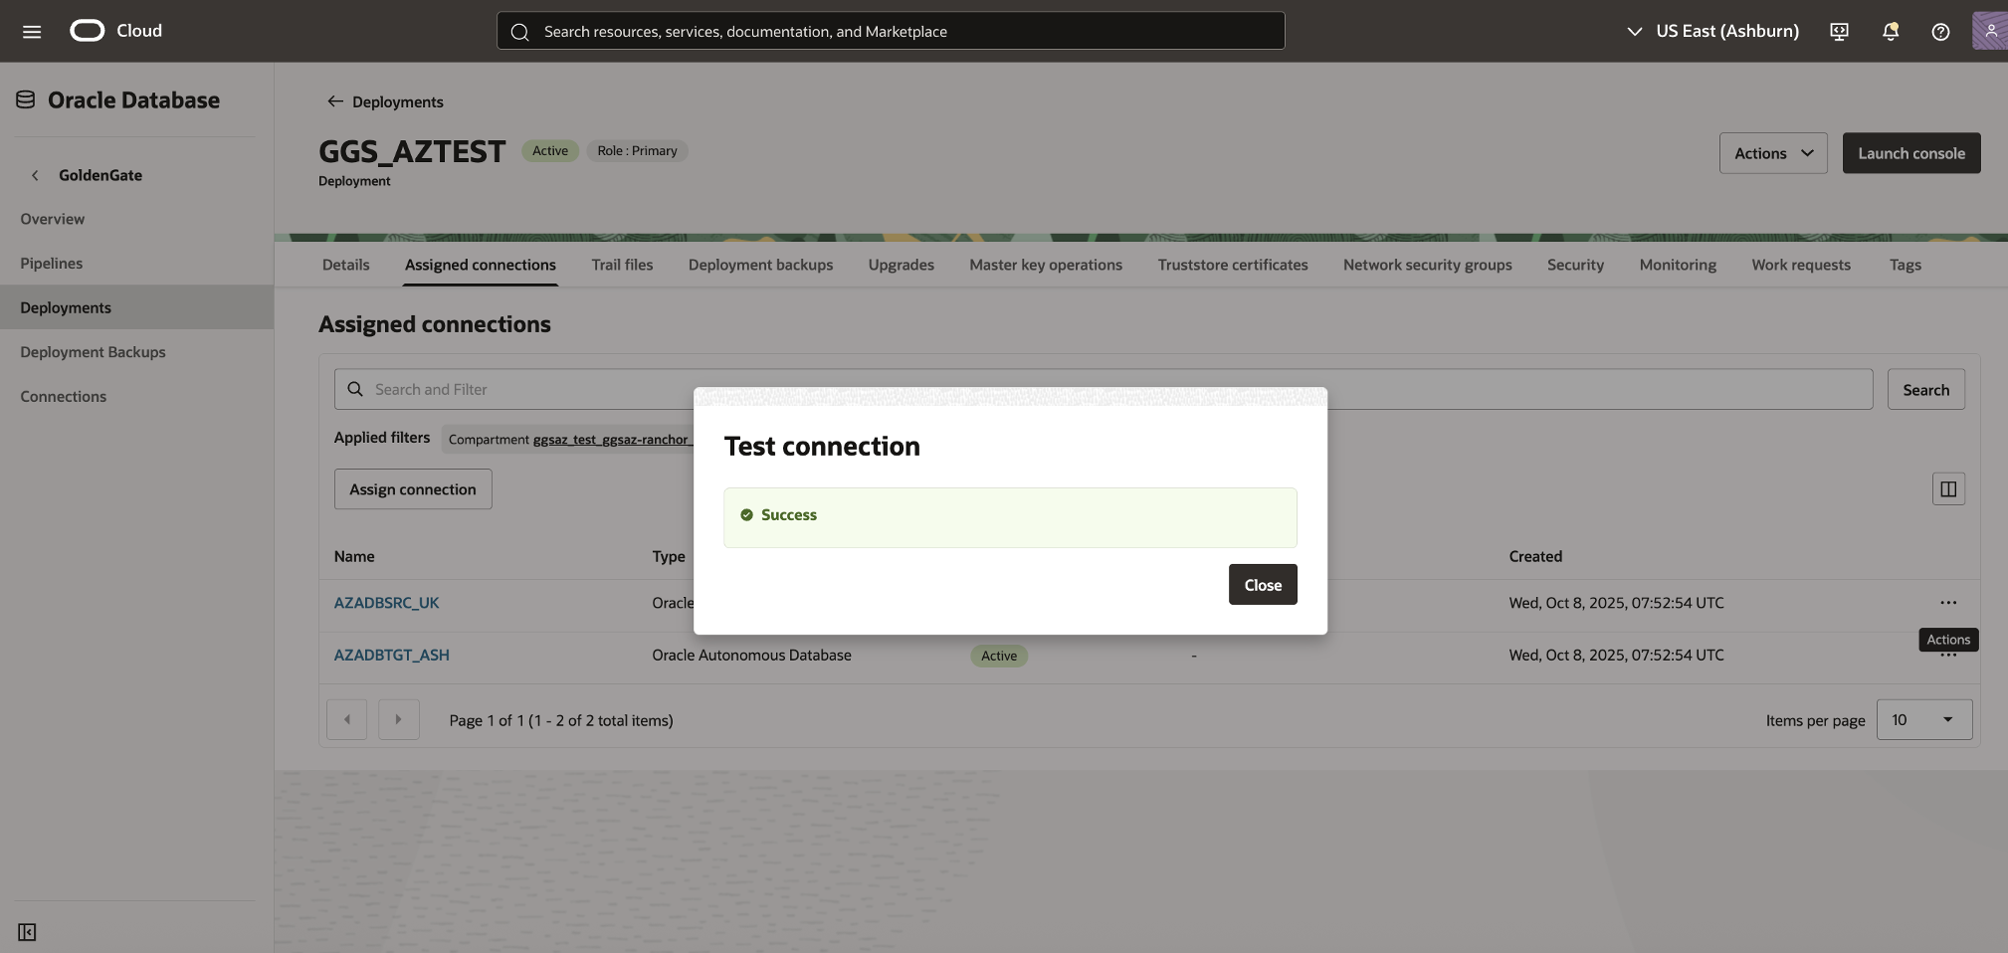The width and height of the screenshot is (2008, 953).
Task: Click the Search button
Action: (1926, 390)
